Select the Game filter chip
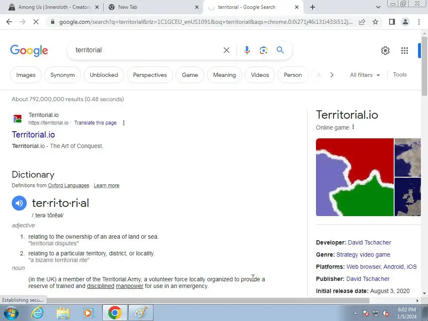Screen dimensions: 428x321 coord(190,75)
